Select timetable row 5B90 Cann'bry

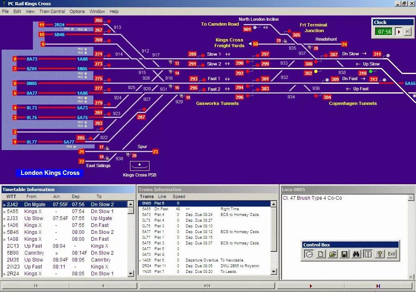(x=65, y=253)
